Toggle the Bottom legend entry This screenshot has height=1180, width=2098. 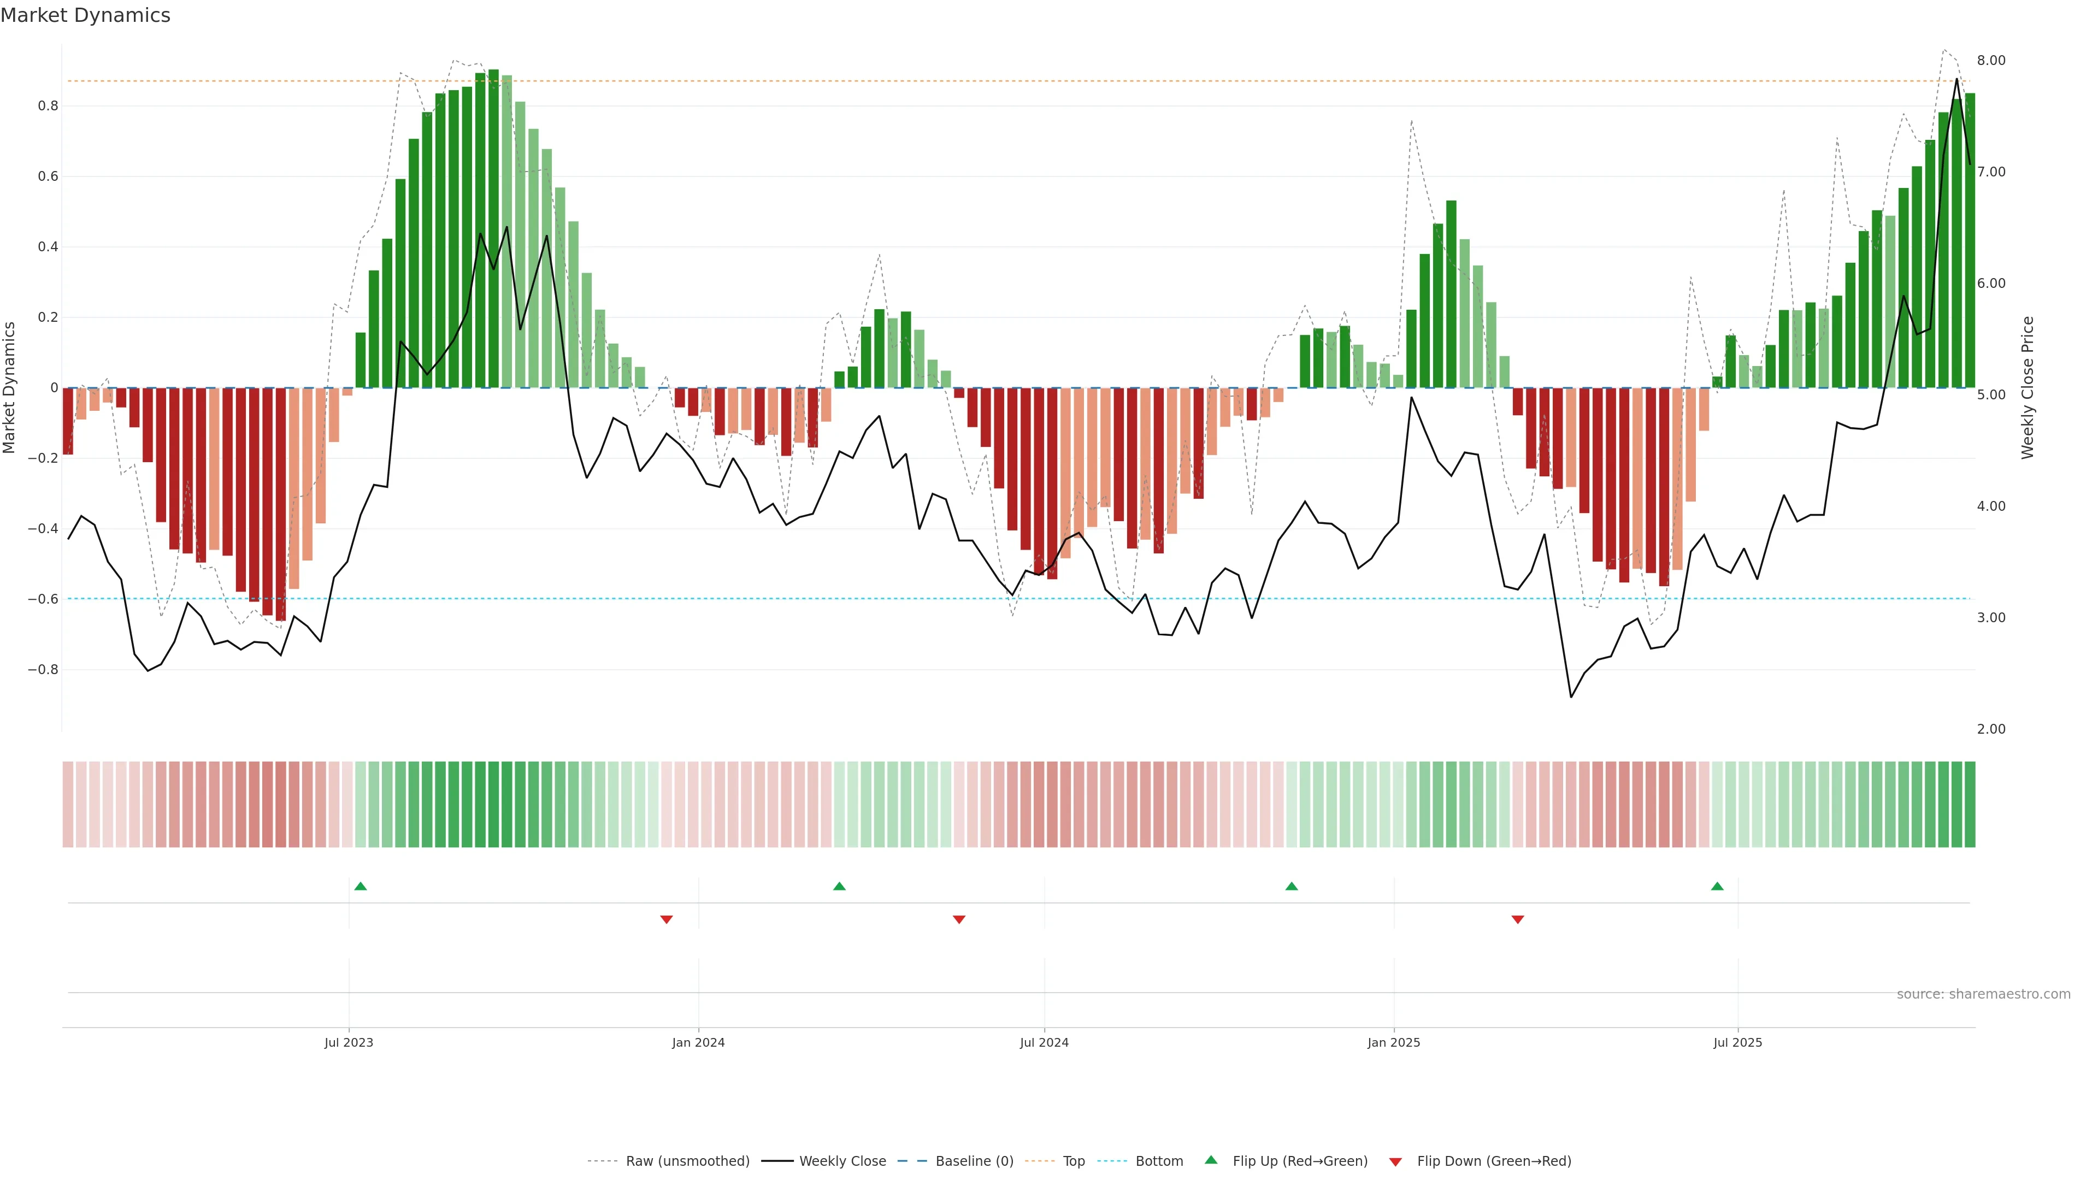[x=1159, y=1161]
